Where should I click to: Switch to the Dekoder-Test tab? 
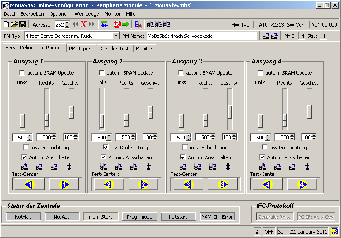114,48
